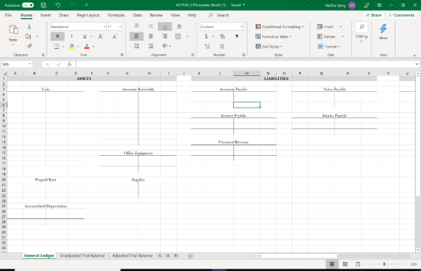
Task: Click the Align Right icon
Action: pos(165,36)
